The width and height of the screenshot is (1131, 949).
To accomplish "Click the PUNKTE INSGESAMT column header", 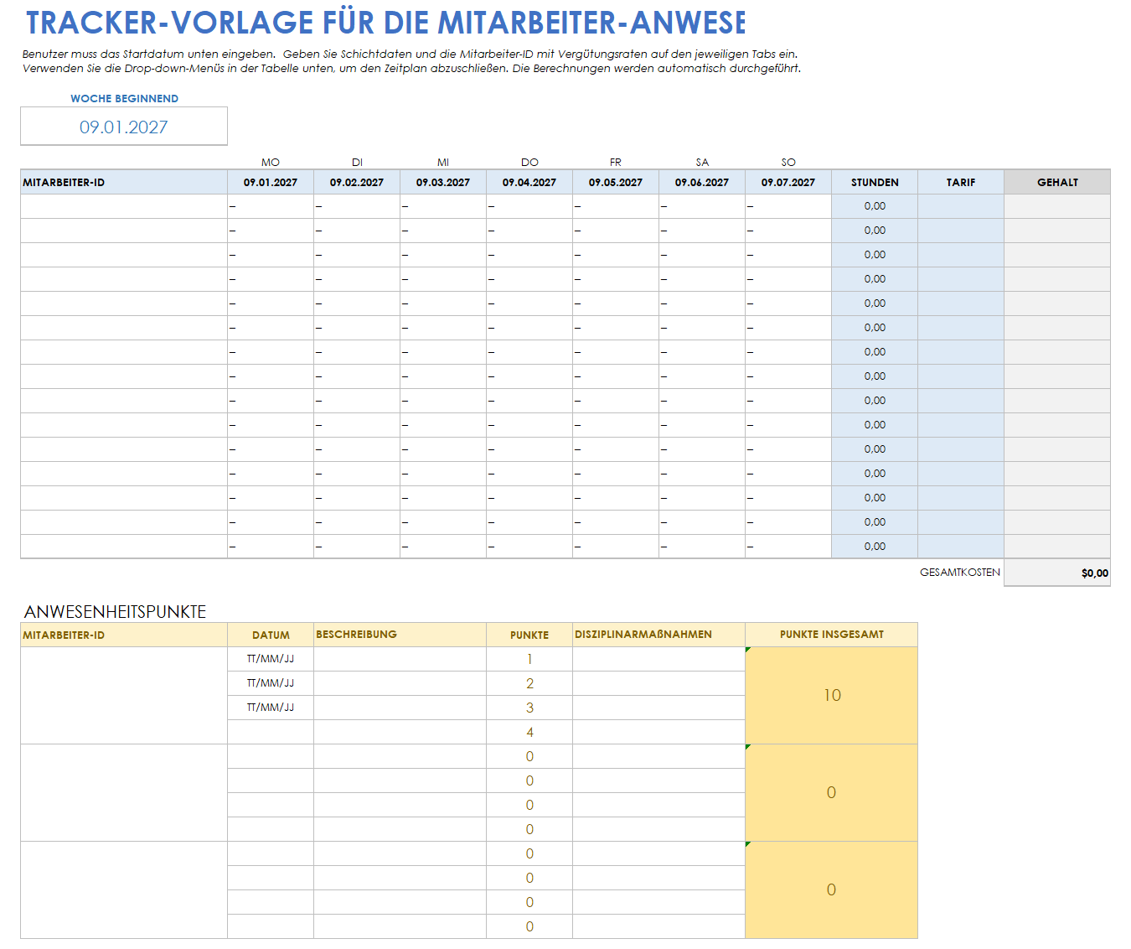I will point(831,635).
